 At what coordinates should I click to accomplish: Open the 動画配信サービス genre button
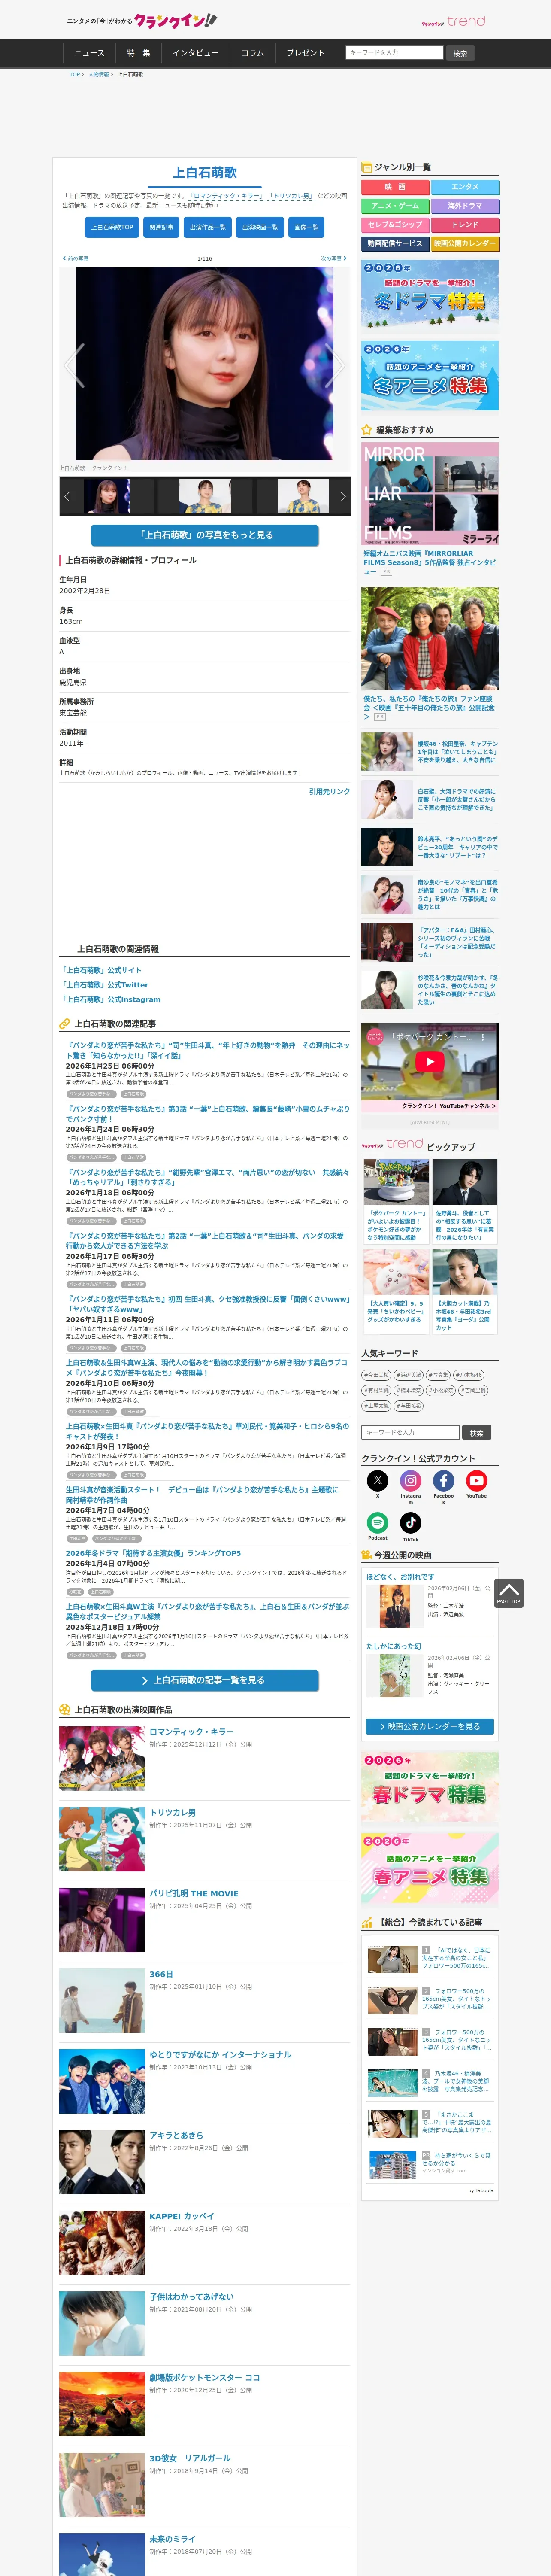(x=395, y=244)
